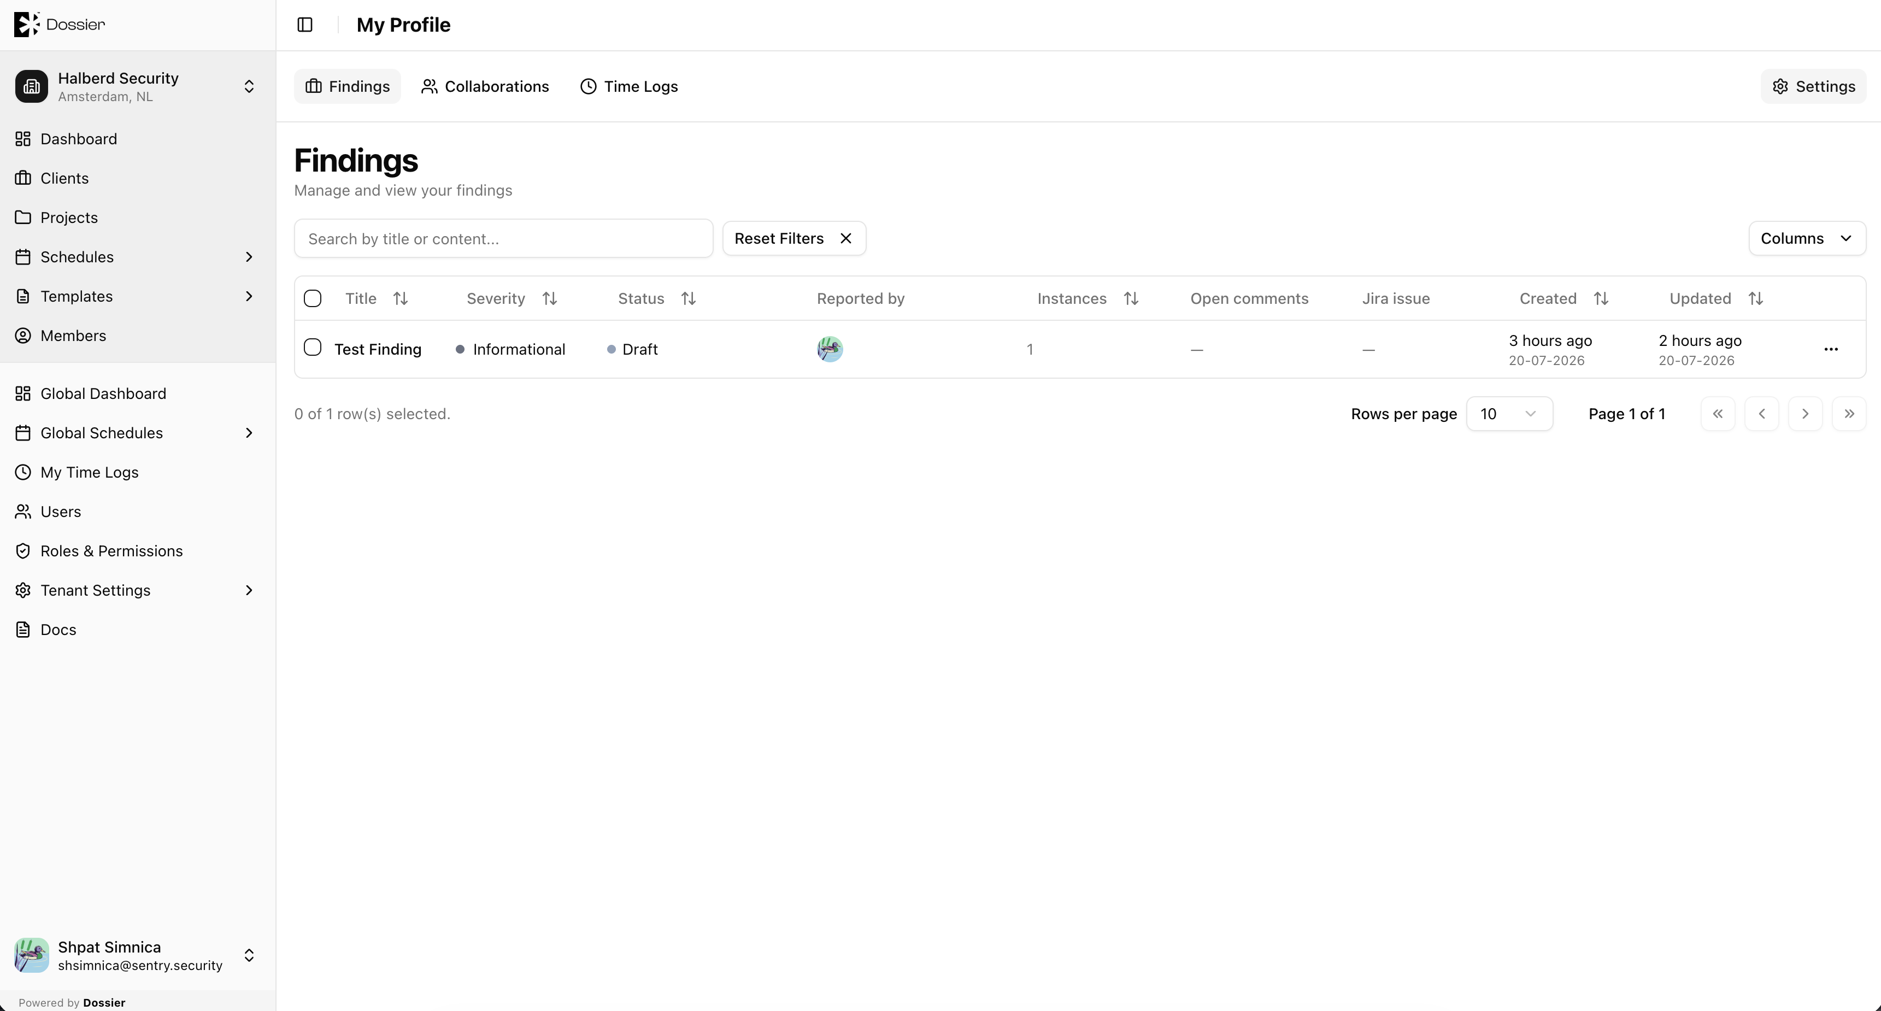Screen dimensions: 1881x1011
Task: Expand the Global Schedules submenu
Action: click(249, 433)
